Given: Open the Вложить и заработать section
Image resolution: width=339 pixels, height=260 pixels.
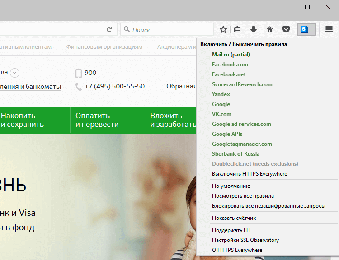Looking at the screenshot, I should (x=171, y=120).
